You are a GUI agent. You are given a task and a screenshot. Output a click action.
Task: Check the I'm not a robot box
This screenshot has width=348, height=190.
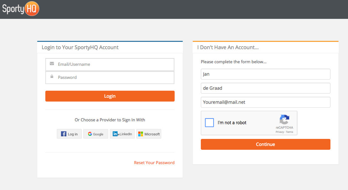(209, 123)
